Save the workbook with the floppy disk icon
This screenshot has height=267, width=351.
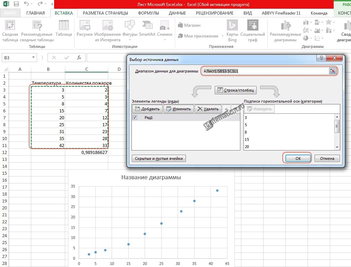click(x=16, y=4)
